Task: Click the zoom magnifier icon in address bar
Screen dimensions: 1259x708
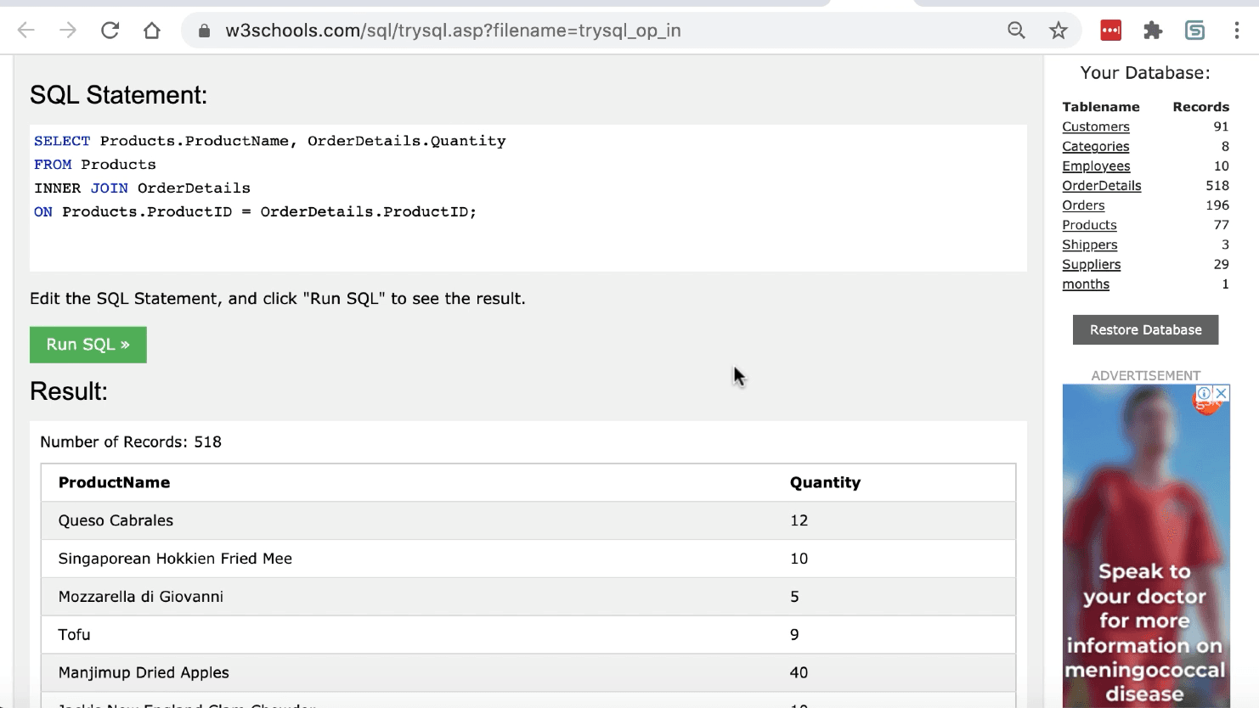Action: 1016,31
